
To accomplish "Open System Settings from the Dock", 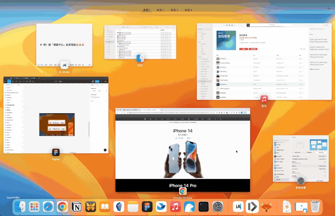I will (x=218, y=207).
